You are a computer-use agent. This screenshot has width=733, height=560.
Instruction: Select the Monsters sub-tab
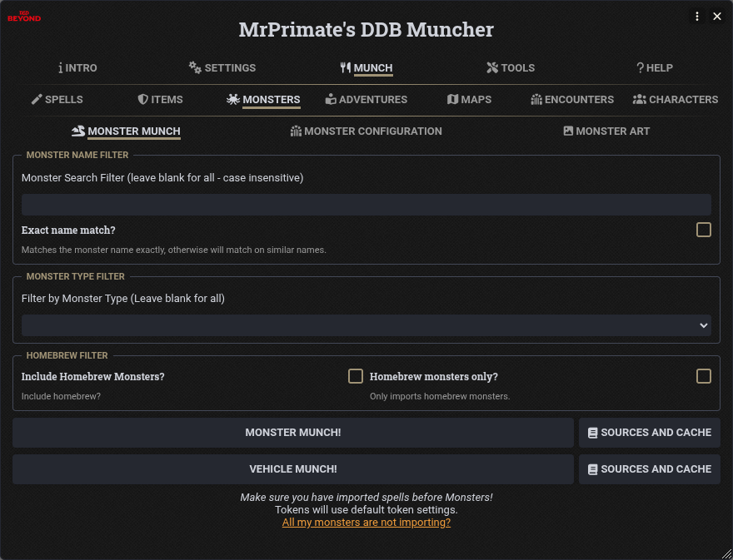pyautogui.click(x=263, y=99)
